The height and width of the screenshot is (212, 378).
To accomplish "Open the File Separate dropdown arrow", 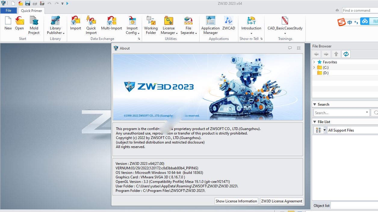I will 196,33.
